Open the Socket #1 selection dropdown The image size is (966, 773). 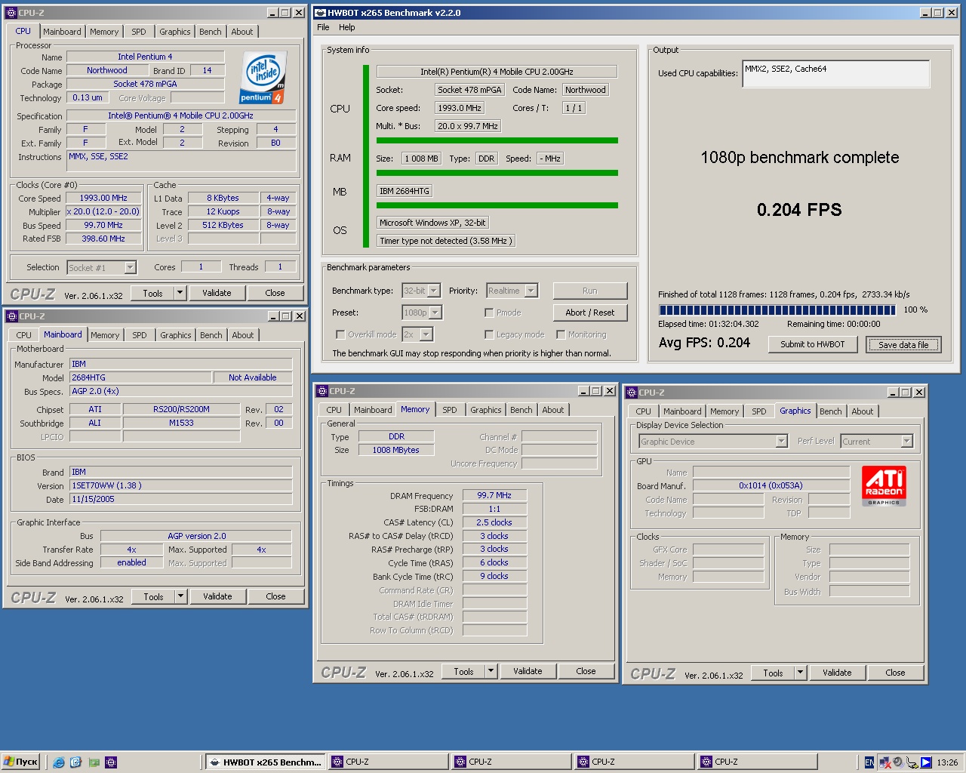point(130,267)
